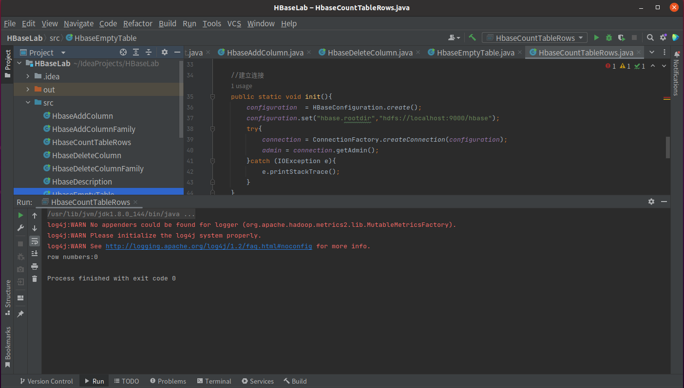Open IDE settings gear in the main toolbar

(x=663, y=37)
